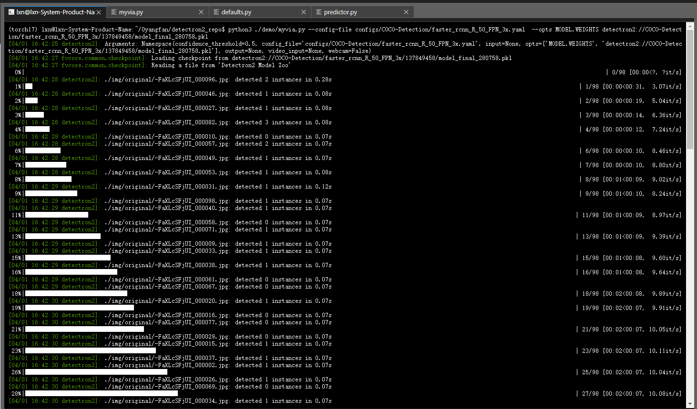Click the progress counter '1/98'
Viewport: 697px width, 409px height.
pos(592,87)
